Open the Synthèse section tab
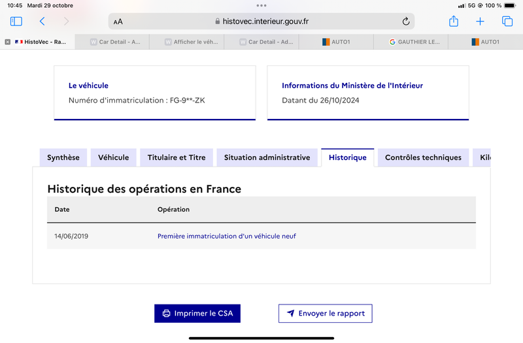The width and height of the screenshot is (523, 343). [x=63, y=157]
